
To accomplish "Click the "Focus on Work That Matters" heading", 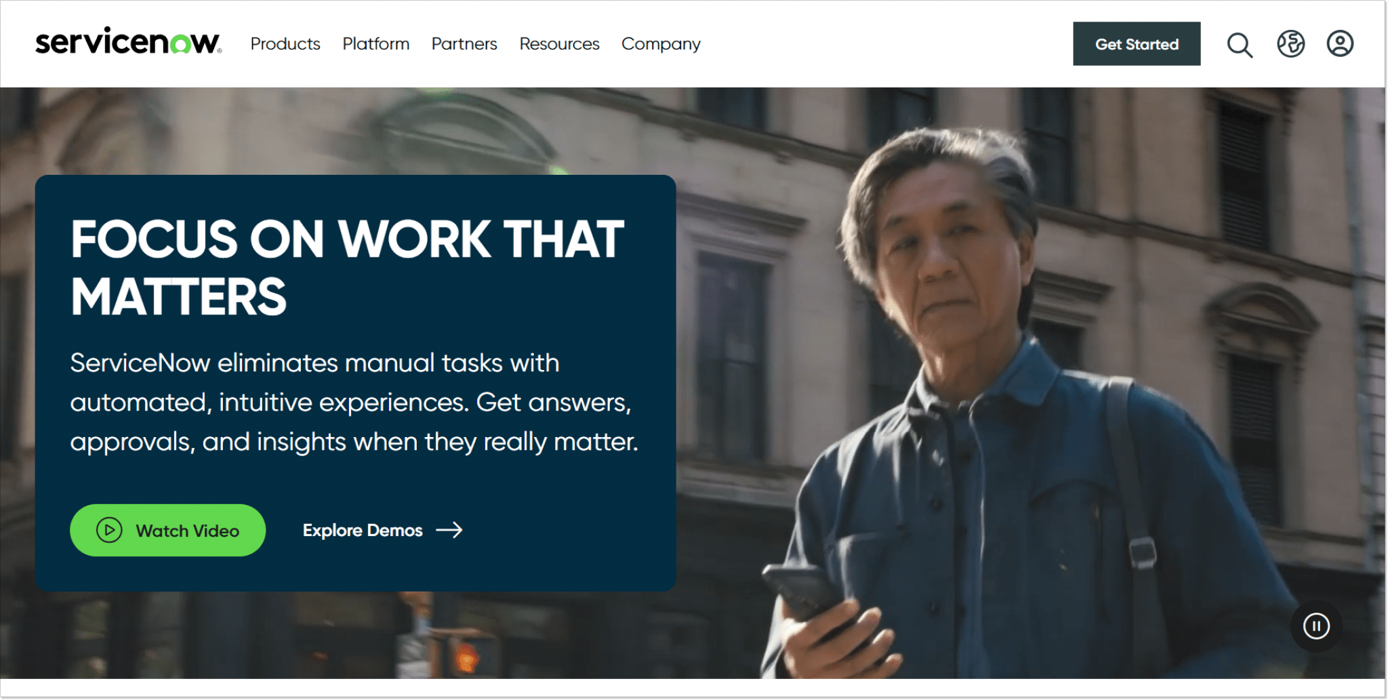I will [x=347, y=268].
